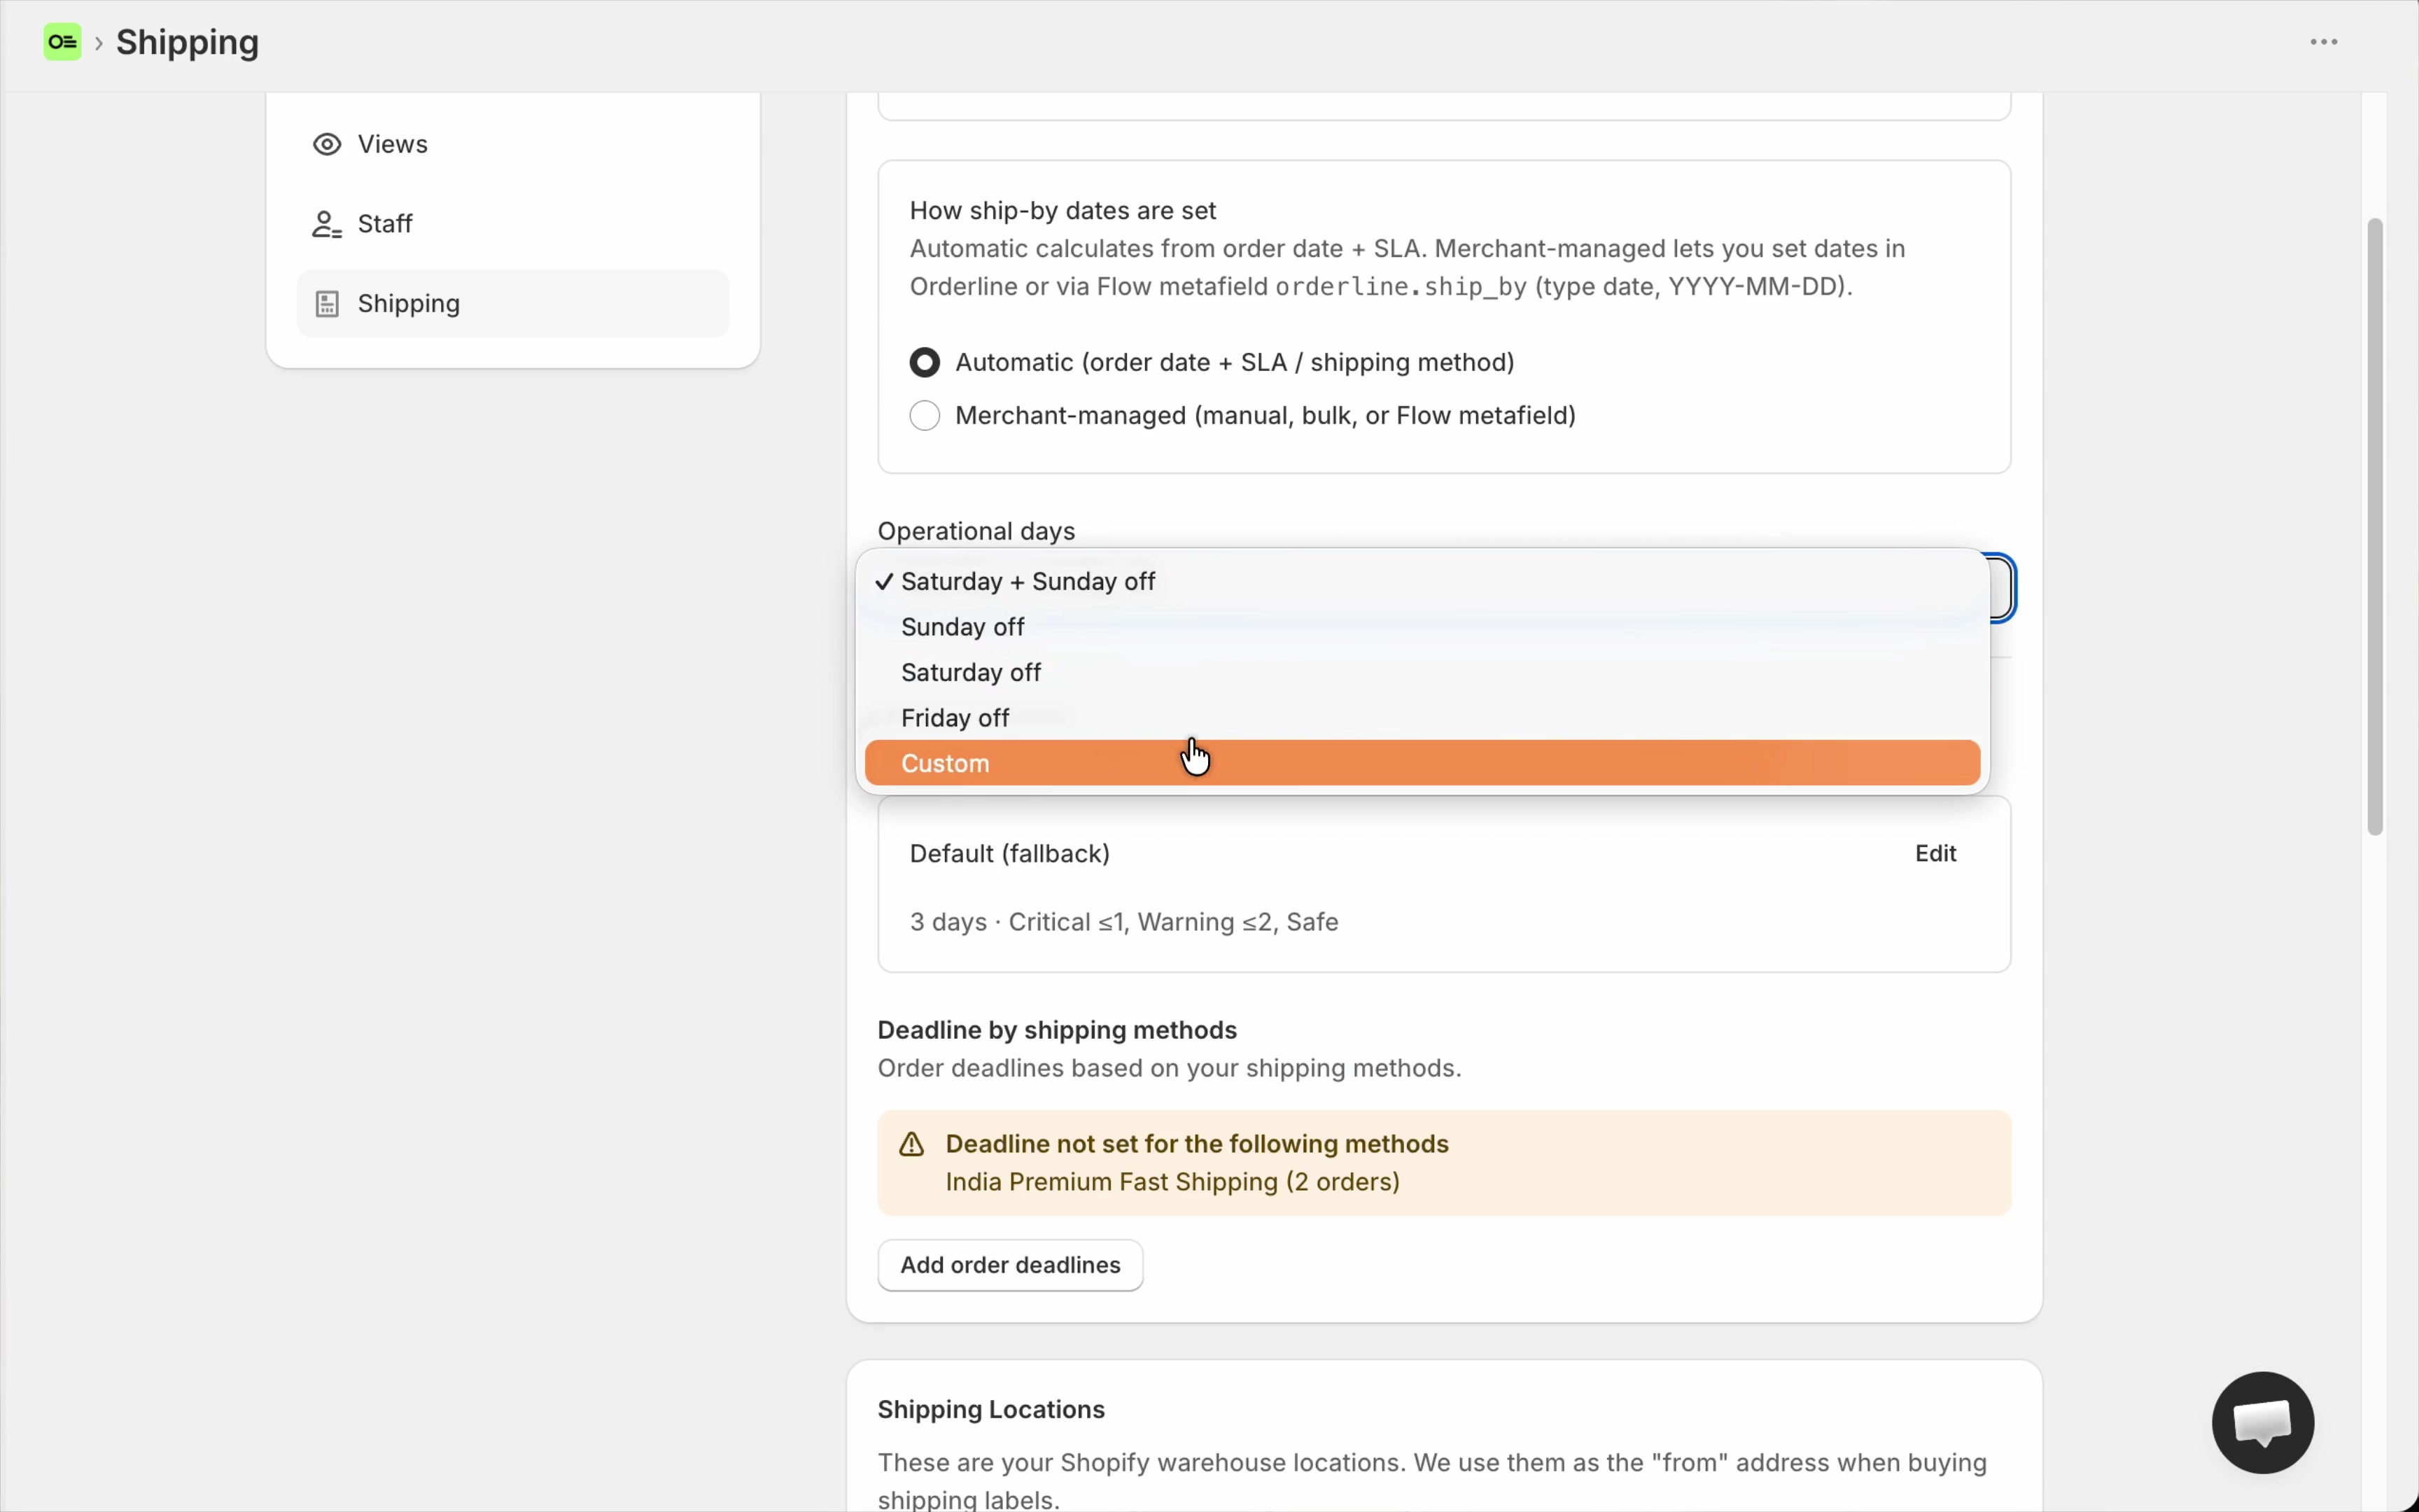2419x1512 pixels.
Task: Click the Shipping sidebar icon
Action: pos(327,304)
